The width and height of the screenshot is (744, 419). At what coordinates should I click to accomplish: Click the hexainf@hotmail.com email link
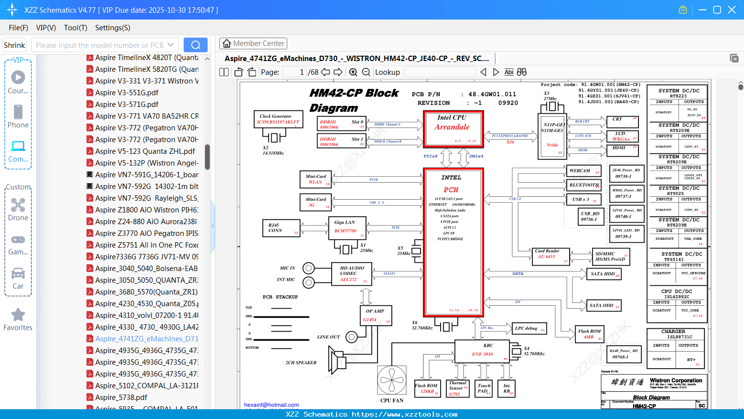coord(272,405)
